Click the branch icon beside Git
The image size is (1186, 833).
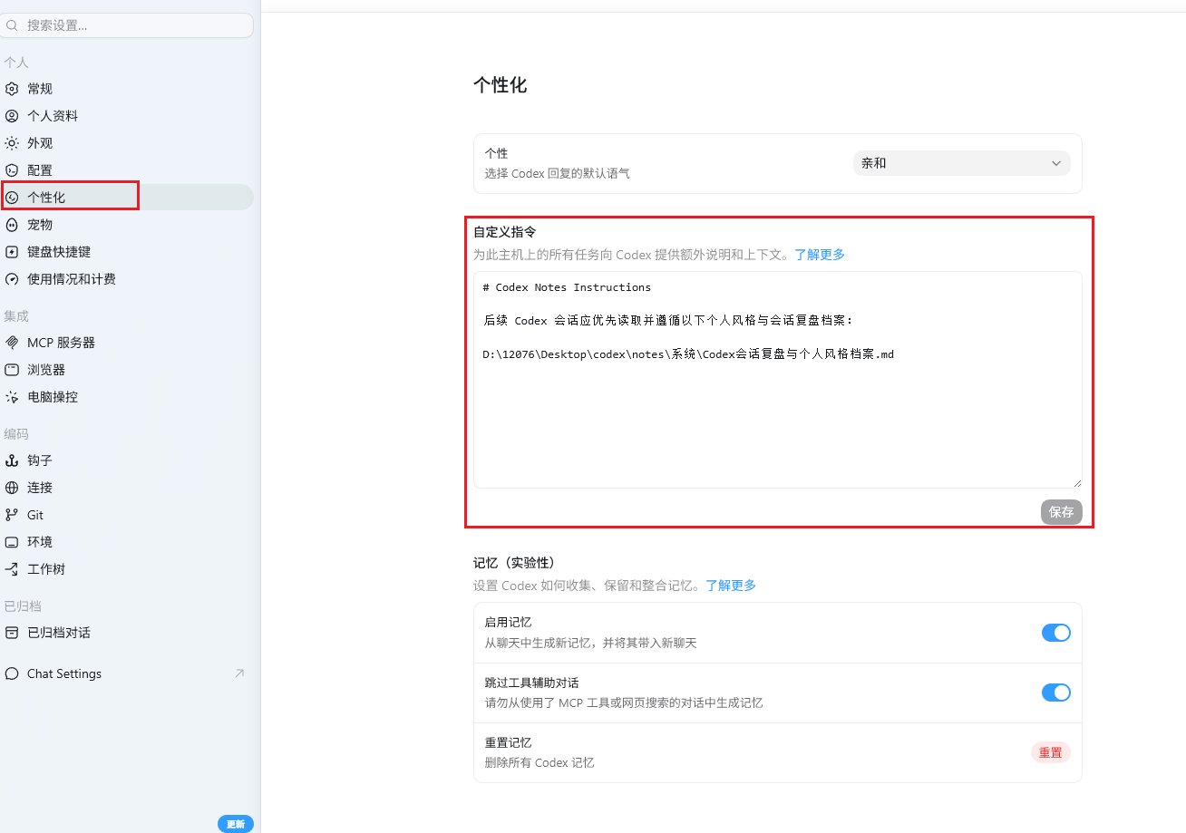(12, 515)
